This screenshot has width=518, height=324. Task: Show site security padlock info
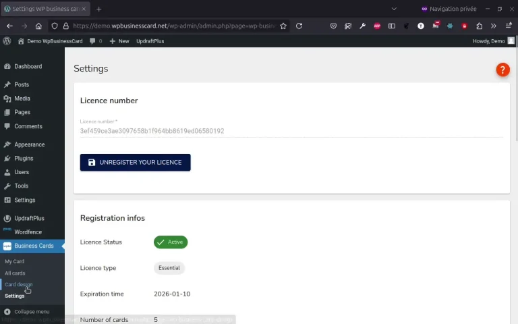pyautogui.click(x=65, y=26)
